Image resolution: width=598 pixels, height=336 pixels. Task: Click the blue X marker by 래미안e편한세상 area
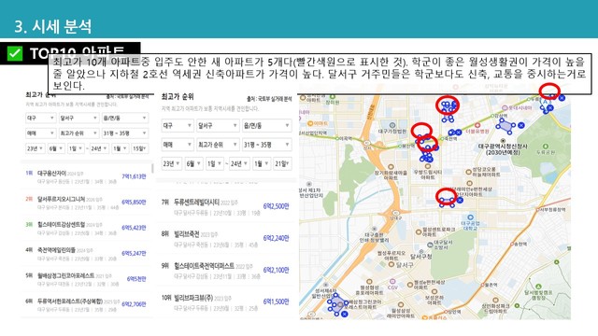pyautogui.click(x=461, y=200)
